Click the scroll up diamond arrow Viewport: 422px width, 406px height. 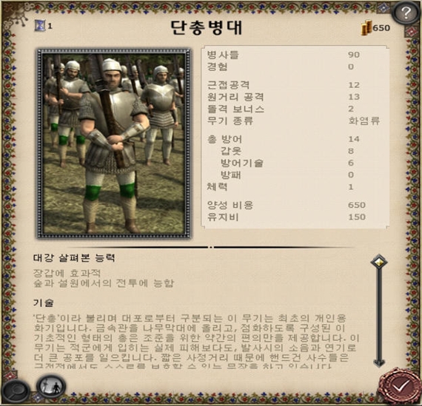tap(379, 262)
